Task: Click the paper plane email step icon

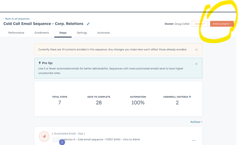Action: [44, 136]
